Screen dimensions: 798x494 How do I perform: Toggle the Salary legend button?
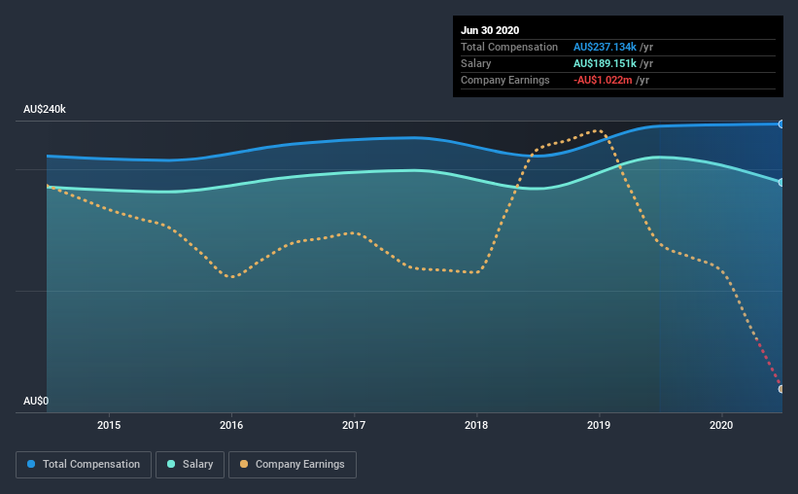[190, 465]
